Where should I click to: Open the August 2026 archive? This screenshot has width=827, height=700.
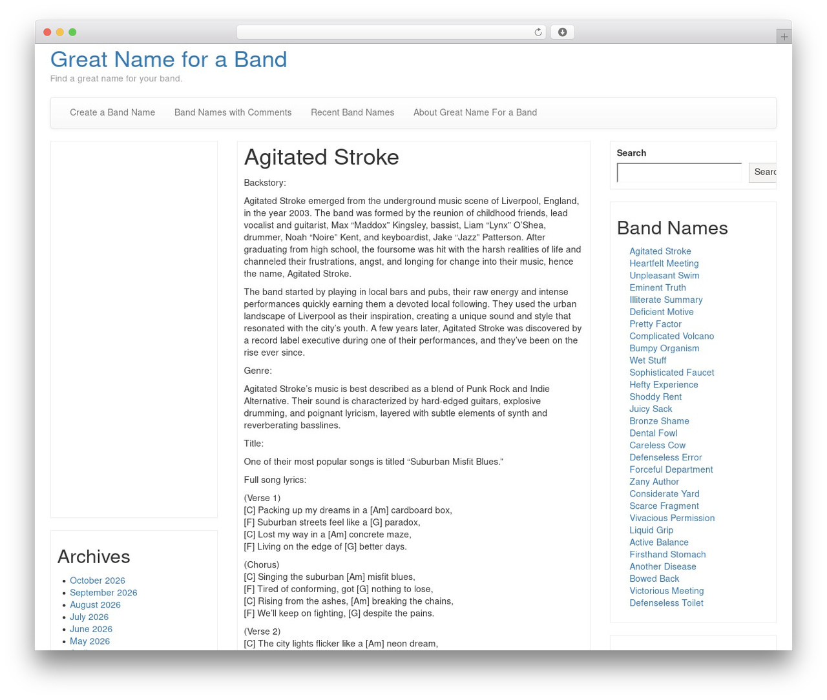coord(95,605)
